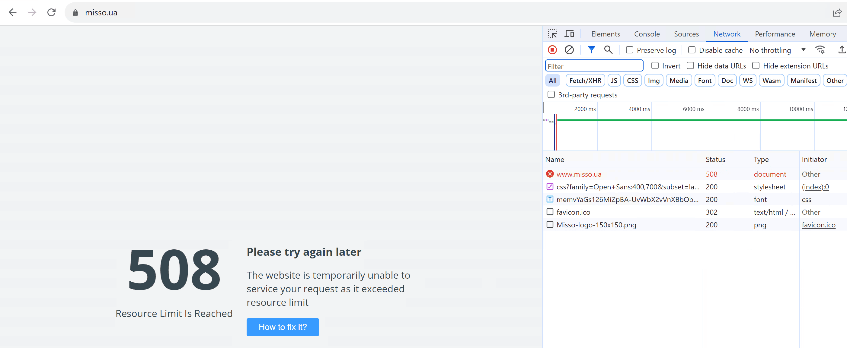The width and height of the screenshot is (847, 348).
Task: Open network search magnifier
Action: pyautogui.click(x=608, y=50)
